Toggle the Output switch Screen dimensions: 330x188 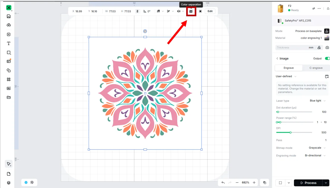[x=327, y=59]
